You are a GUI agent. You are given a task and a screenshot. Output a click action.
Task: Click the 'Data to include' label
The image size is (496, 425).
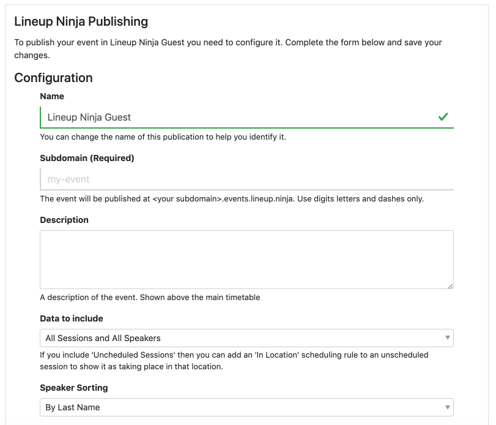pyautogui.click(x=72, y=318)
